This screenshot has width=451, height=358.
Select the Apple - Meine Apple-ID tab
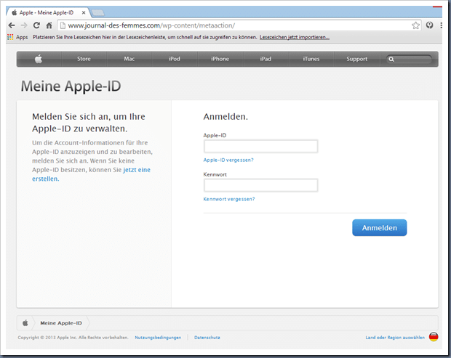tap(47, 12)
